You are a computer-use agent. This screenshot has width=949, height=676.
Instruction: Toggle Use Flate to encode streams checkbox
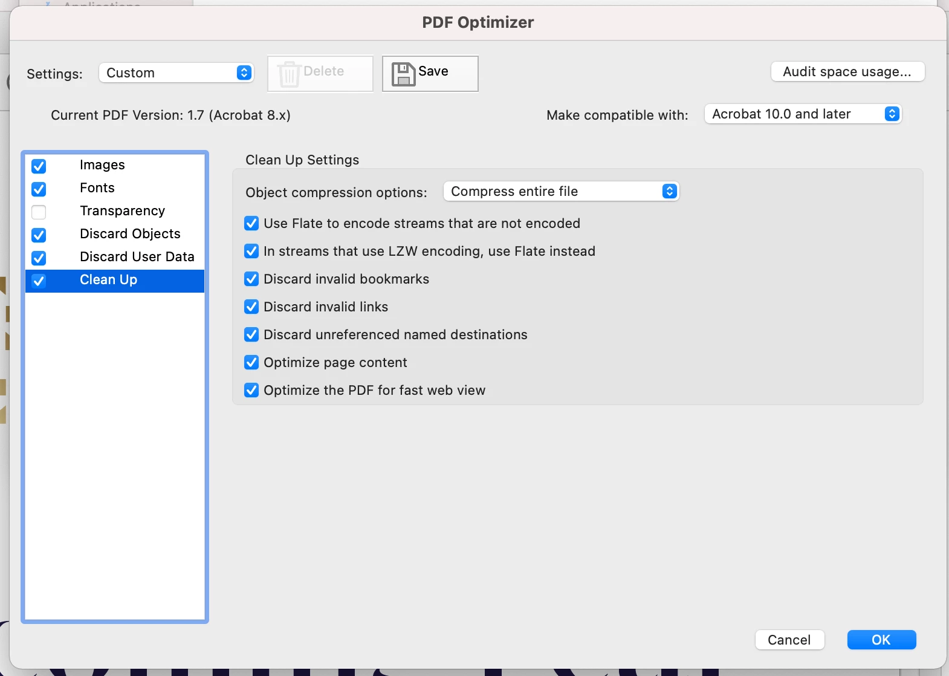[x=251, y=223]
